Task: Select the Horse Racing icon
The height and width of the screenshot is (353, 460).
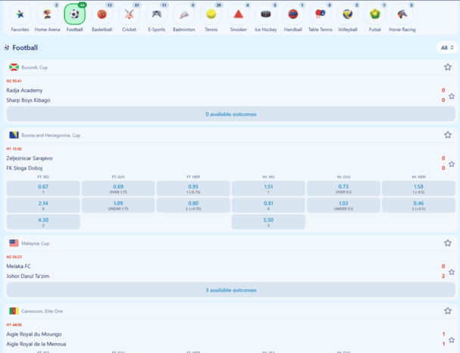Action: click(402, 15)
